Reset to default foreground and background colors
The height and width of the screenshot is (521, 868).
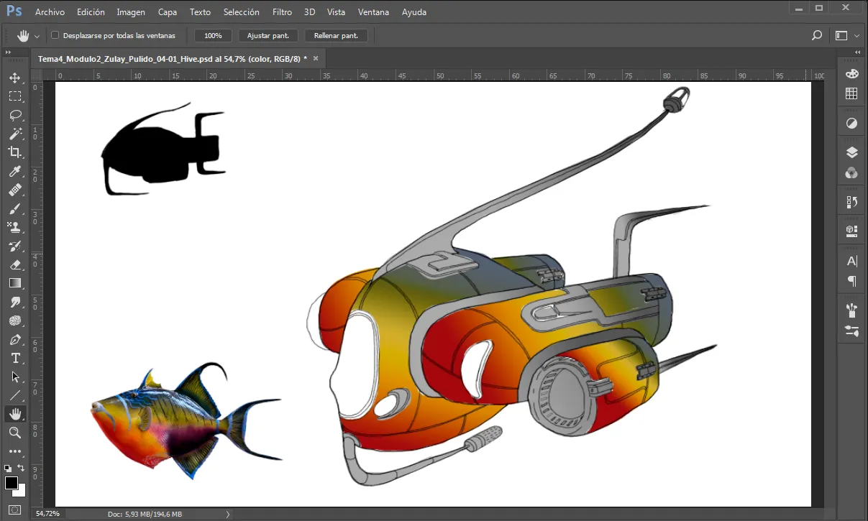pyautogui.click(x=8, y=469)
